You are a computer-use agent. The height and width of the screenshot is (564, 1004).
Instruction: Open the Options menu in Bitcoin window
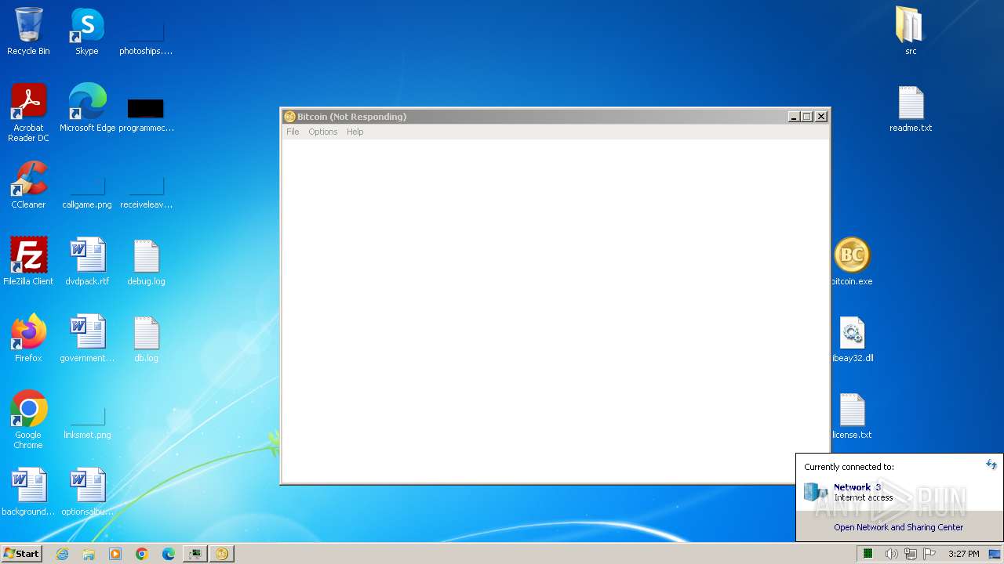tap(322, 132)
